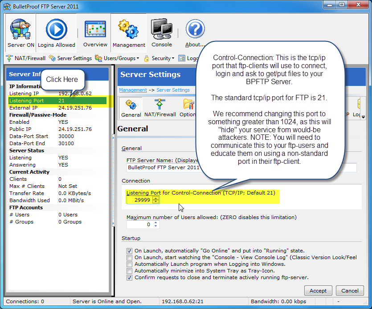Screen dimensions: 372x309
Task: Raise Maximum Users with the up arrow
Action: pyautogui.click(x=155, y=223)
